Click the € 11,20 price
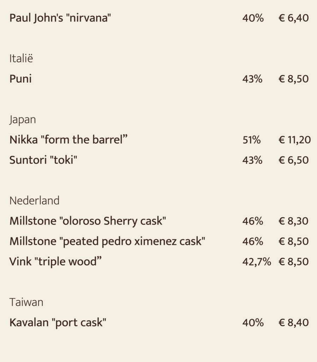This screenshot has height=362, width=317. coord(295,140)
